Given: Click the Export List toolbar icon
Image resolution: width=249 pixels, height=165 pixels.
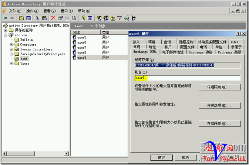Looking at the screenshot, I should click(x=74, y=18).
